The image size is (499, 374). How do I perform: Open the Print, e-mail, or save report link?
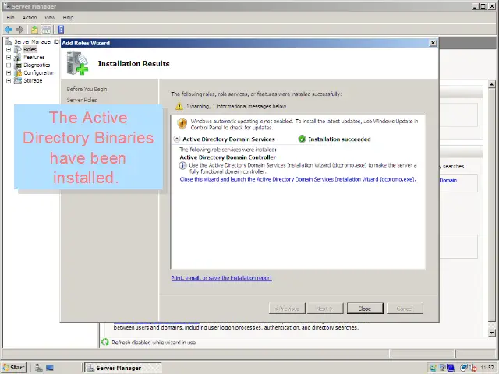[221, 277]
